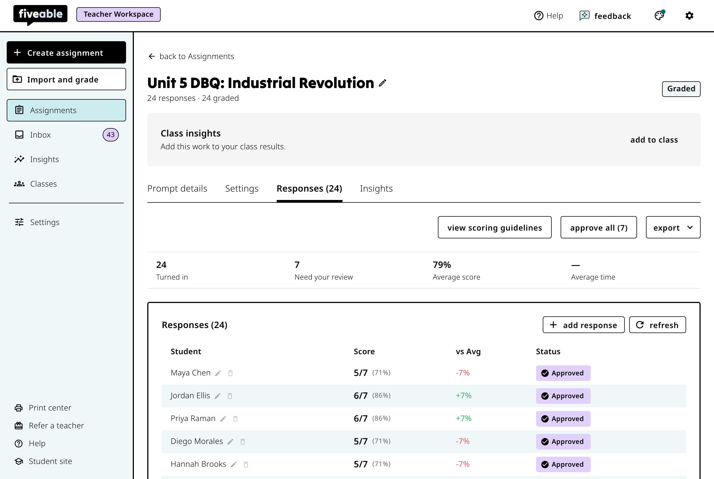Click the Teacher Workspace badge

pyautogui.click(x=118, y=14)
